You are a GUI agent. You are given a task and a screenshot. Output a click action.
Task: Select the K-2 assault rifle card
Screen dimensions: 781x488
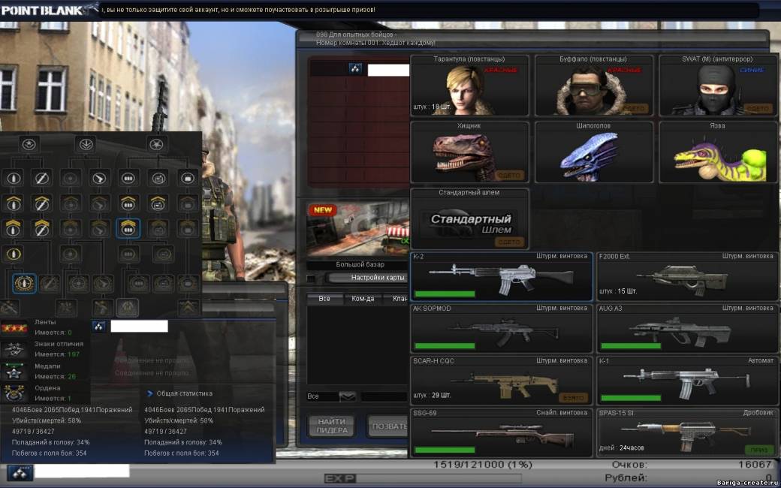coord(501,276)
